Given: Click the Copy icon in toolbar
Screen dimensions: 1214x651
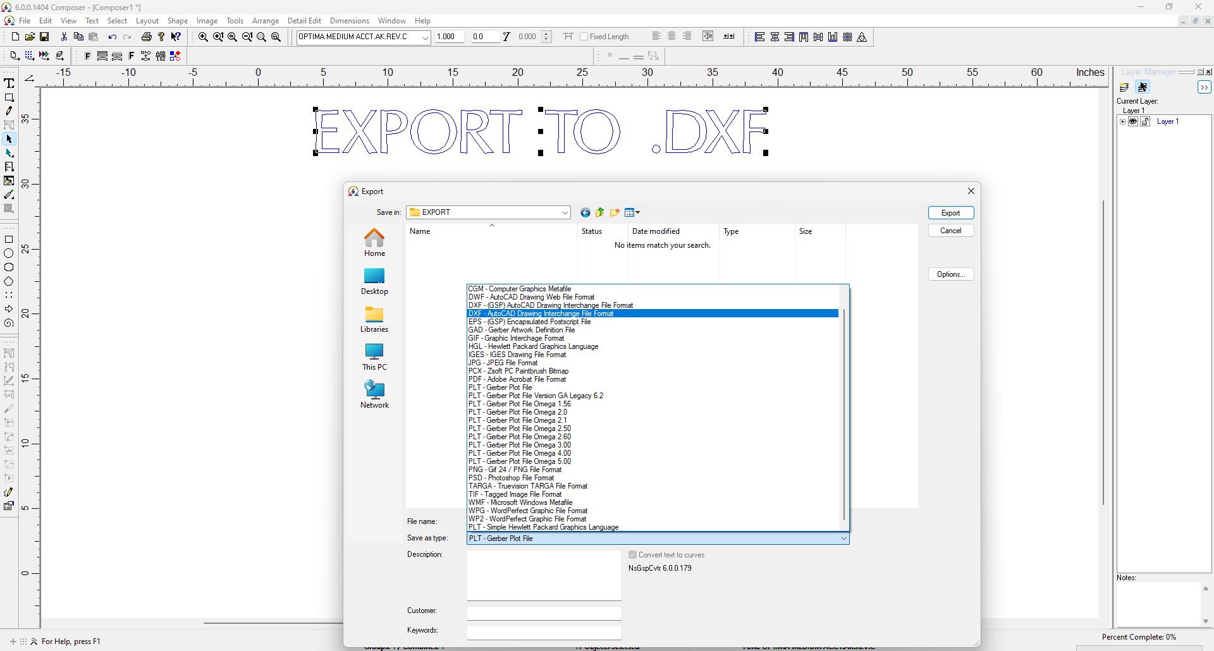Looking at the screenshot, I should pos(78,37).
